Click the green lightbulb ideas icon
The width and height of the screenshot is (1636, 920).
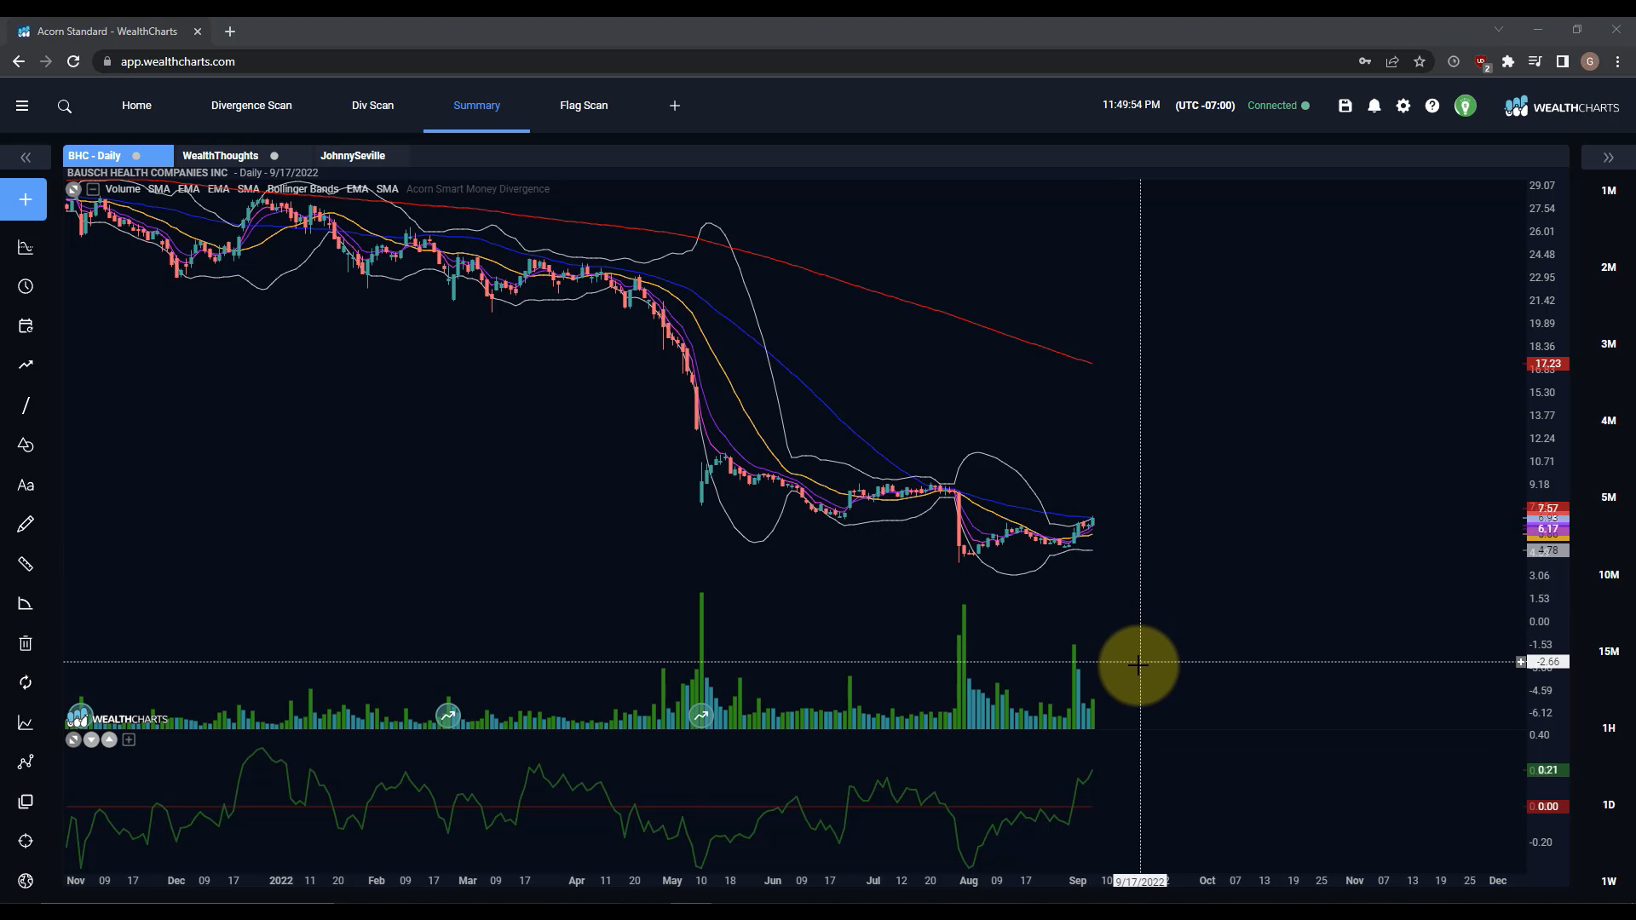(x=1466, y=106)
